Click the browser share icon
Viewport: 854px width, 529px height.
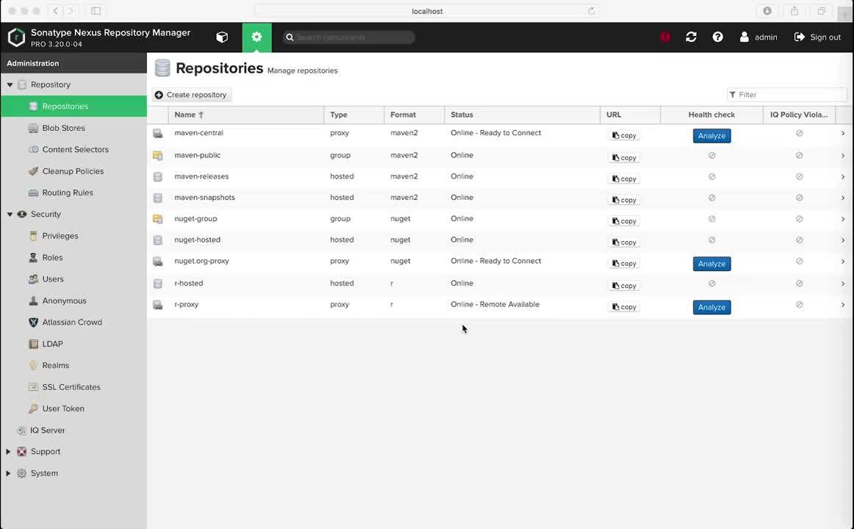[795, 11]
